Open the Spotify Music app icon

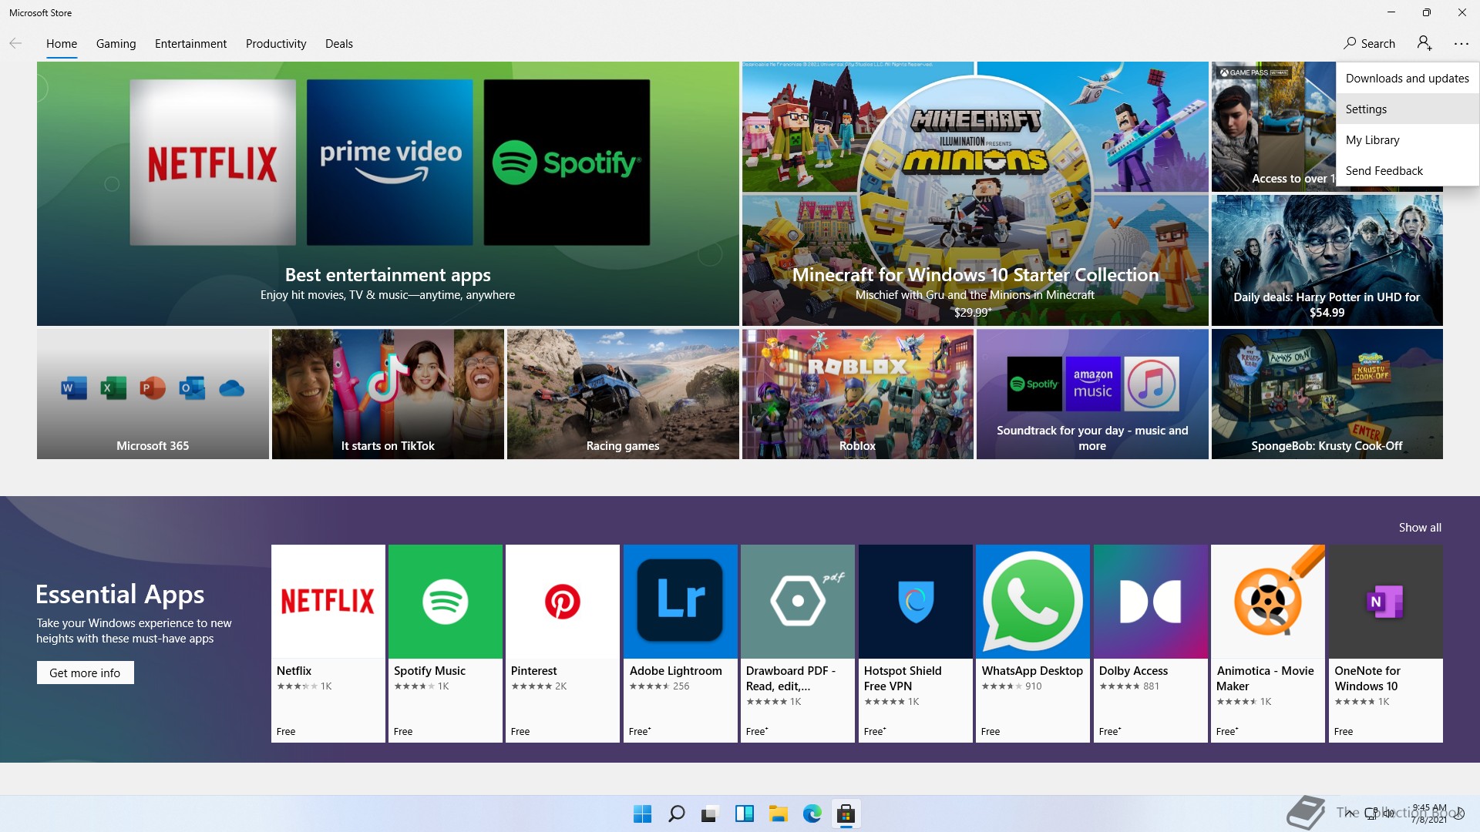(446, 602)
